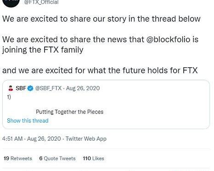Viewport: 214px width, 171px height.
Task: Select the line joining the FTX family
Action: coord(43,50)
